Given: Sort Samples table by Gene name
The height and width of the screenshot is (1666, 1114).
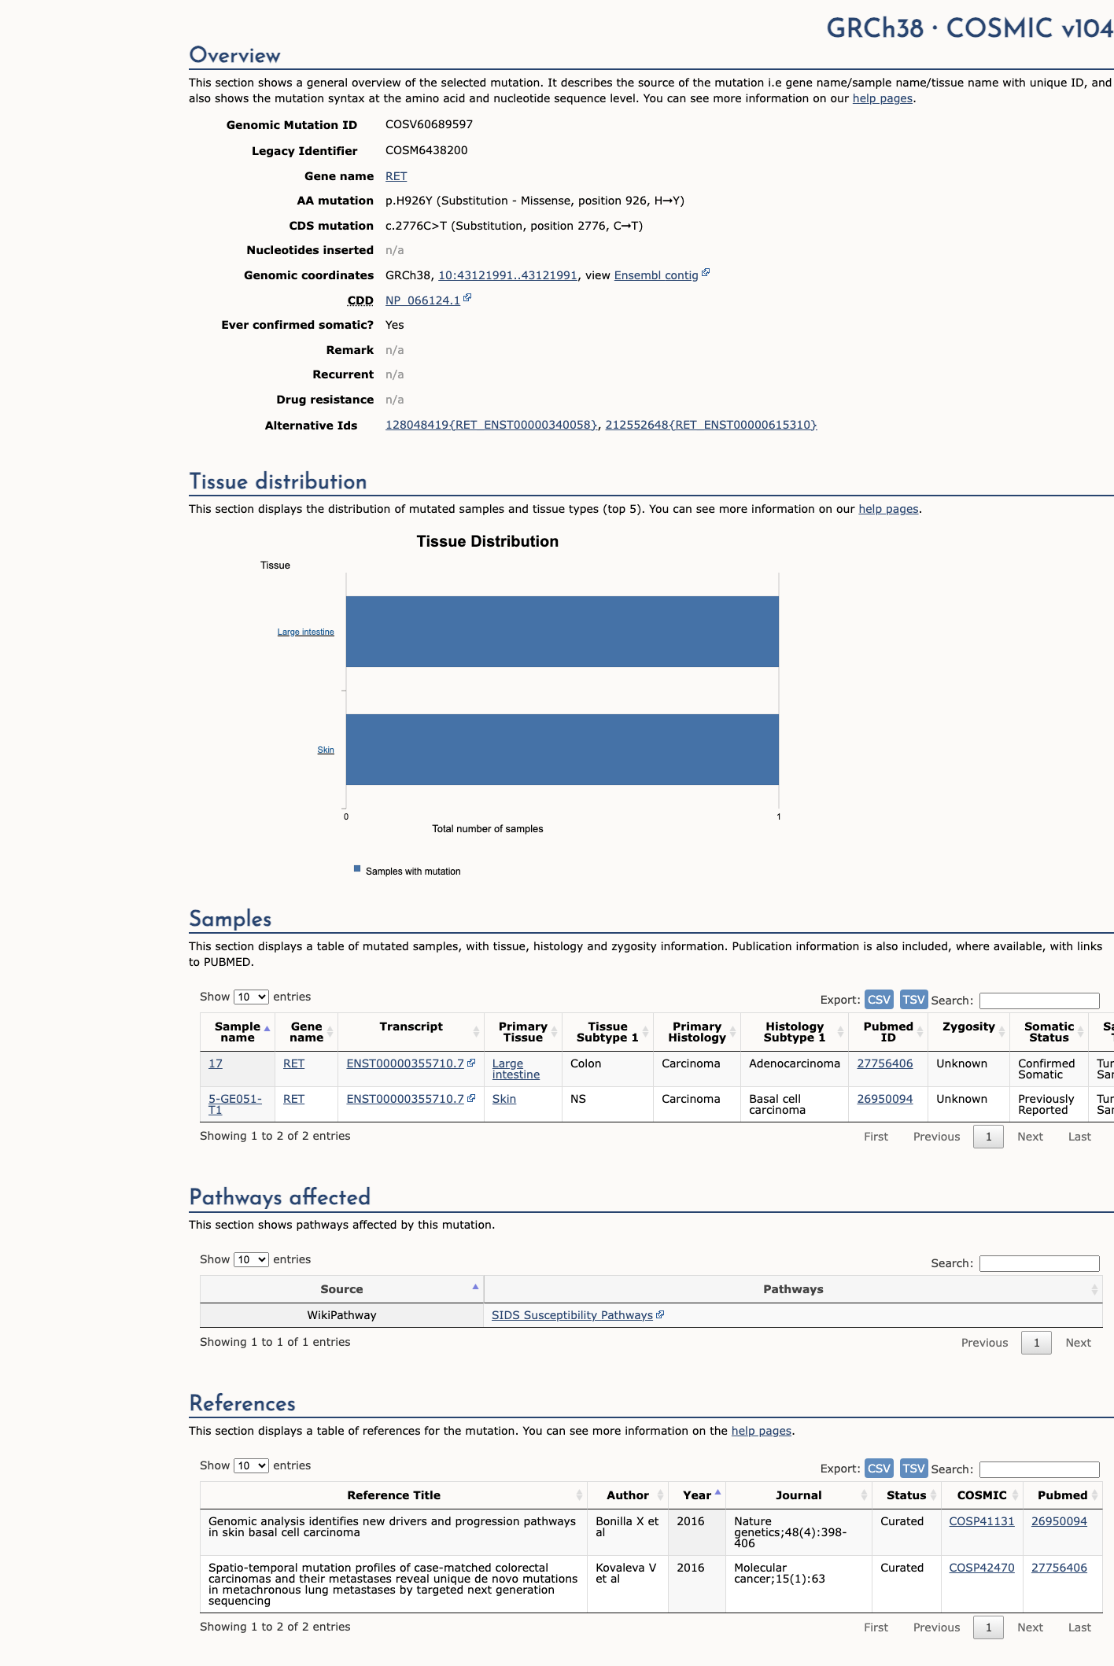Looking at the screenshot, I should (306, 1032).
